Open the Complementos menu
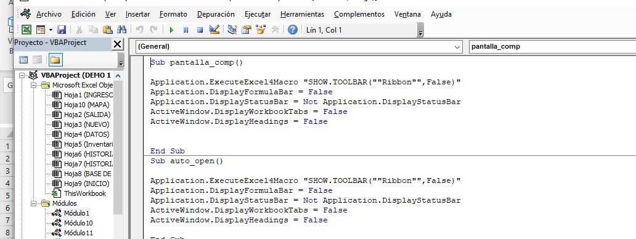The width and height of the screenshot is (636, 239). [359, 14]
